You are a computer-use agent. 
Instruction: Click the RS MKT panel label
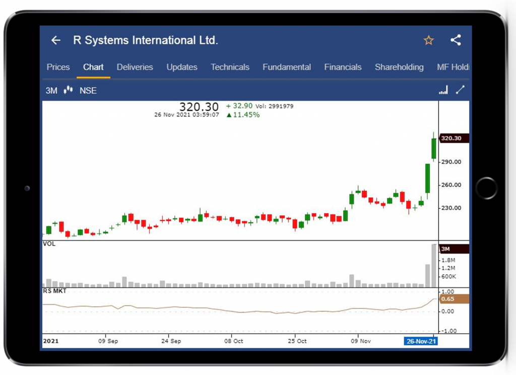coord(54,291)
